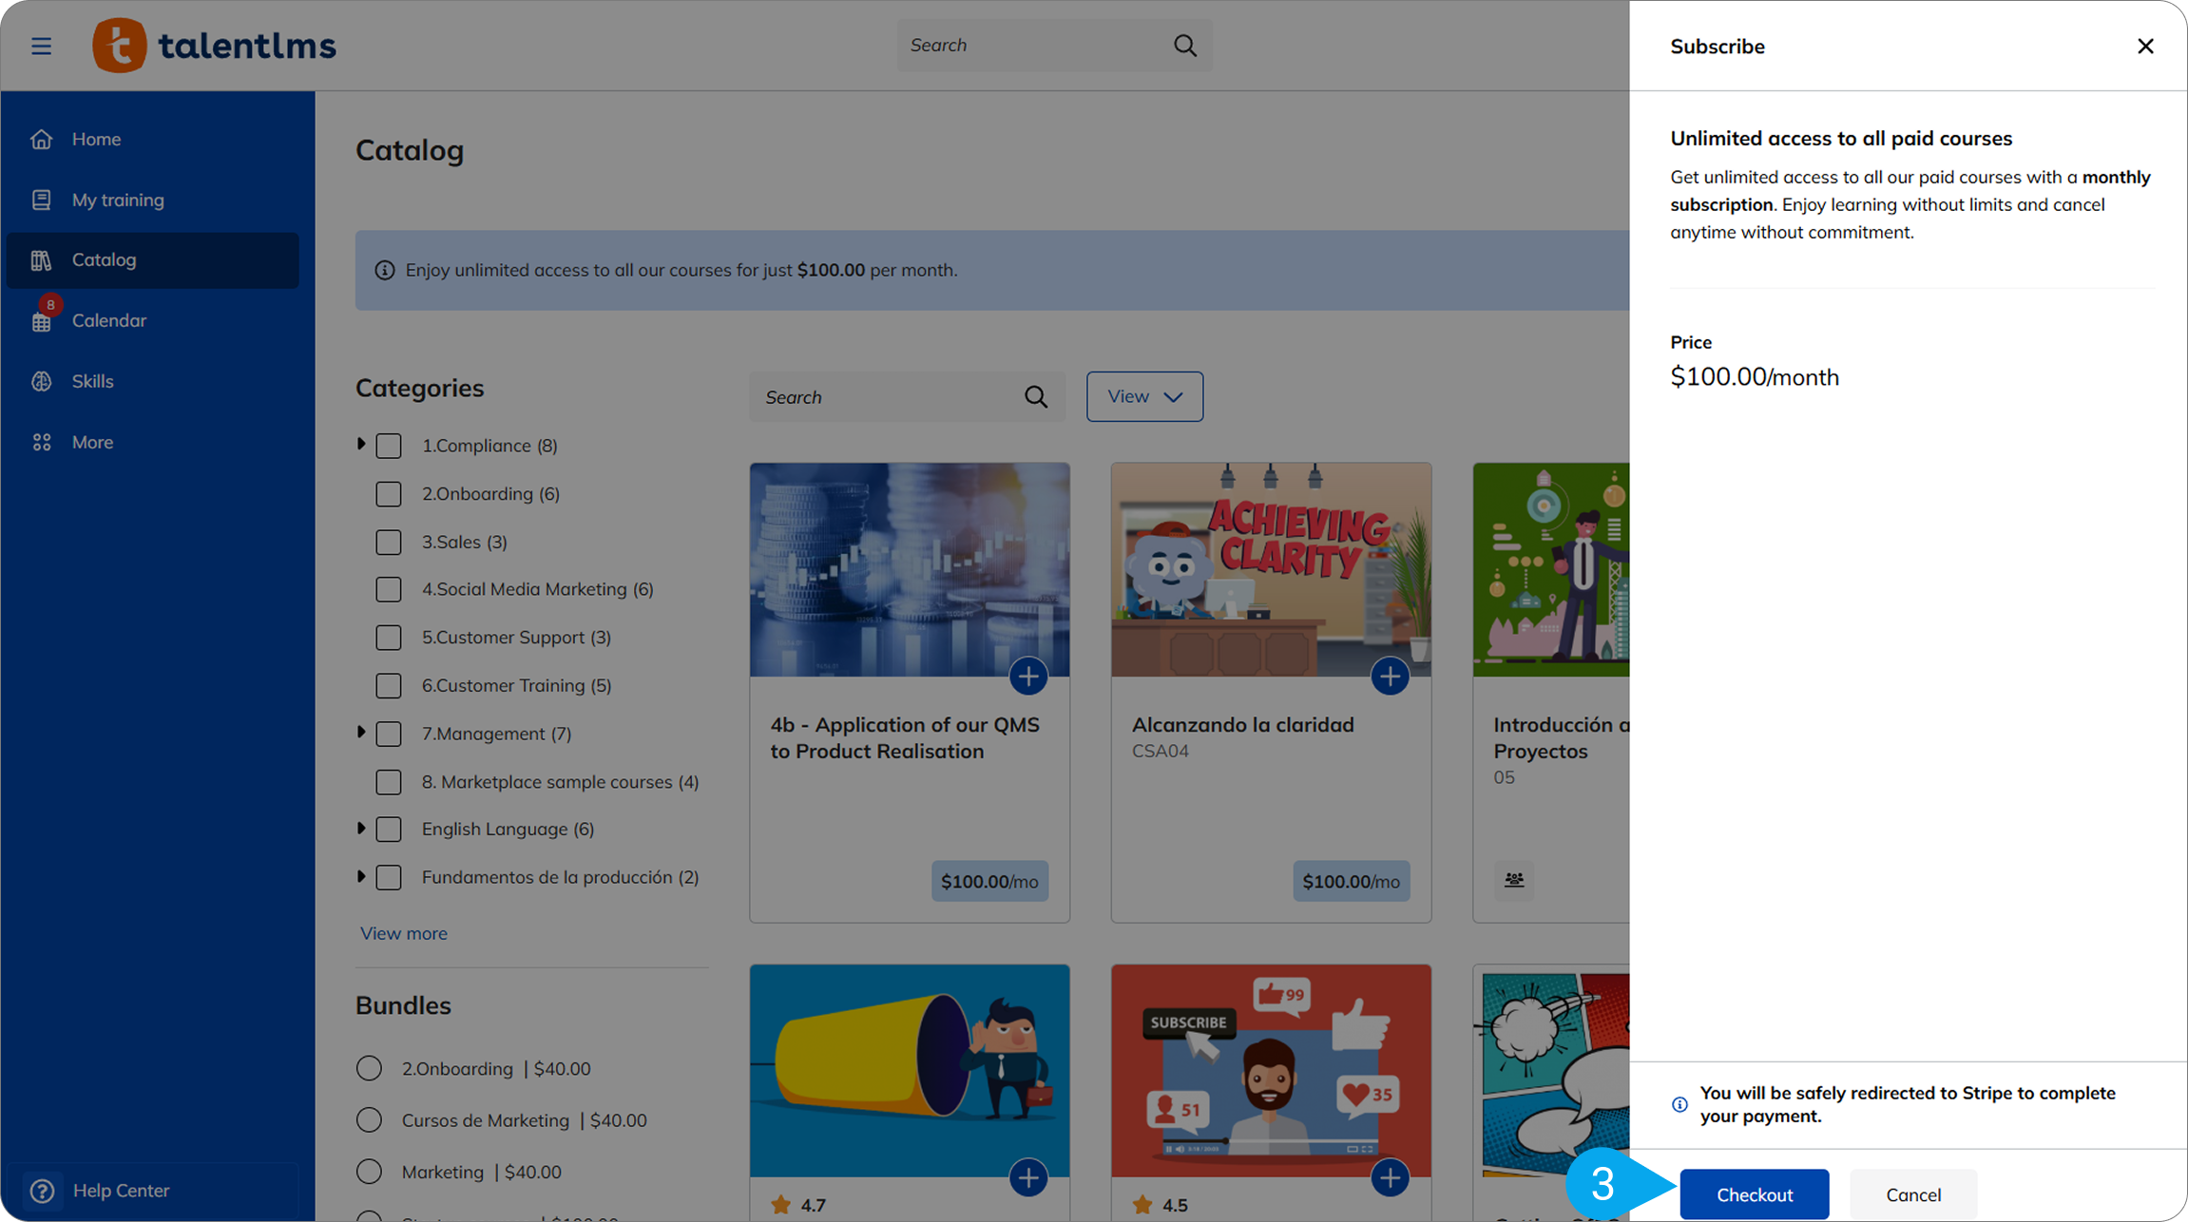The width and height of the screenshot is (2188, 1222).
Task: Click plus icon on QMS course card
Action: click(x=1027, y=677)
